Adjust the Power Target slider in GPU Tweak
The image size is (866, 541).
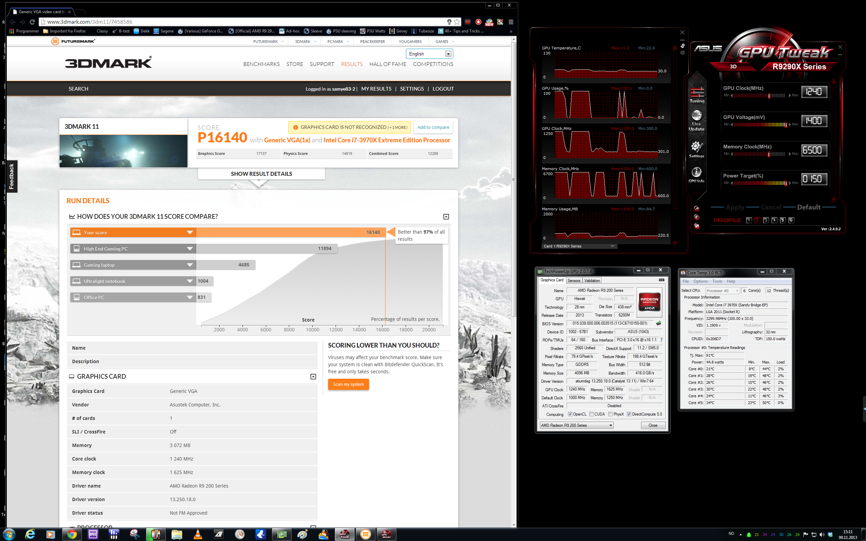[760, 183]
